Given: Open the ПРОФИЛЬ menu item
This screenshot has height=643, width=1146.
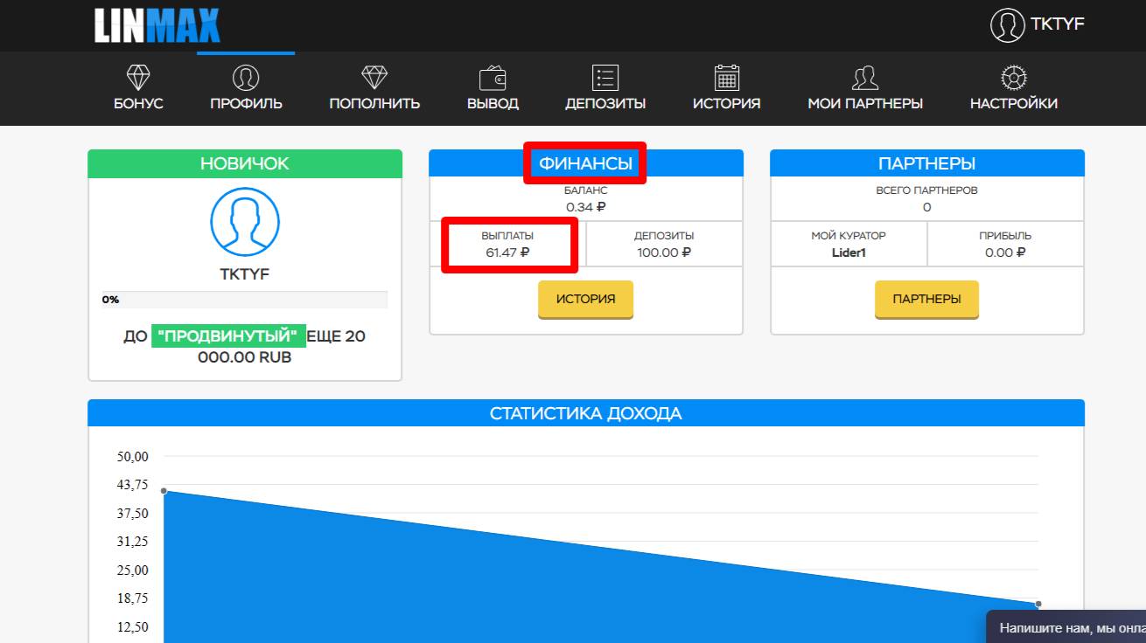Looking at the screenshot, I should click(x=246, y=103).
